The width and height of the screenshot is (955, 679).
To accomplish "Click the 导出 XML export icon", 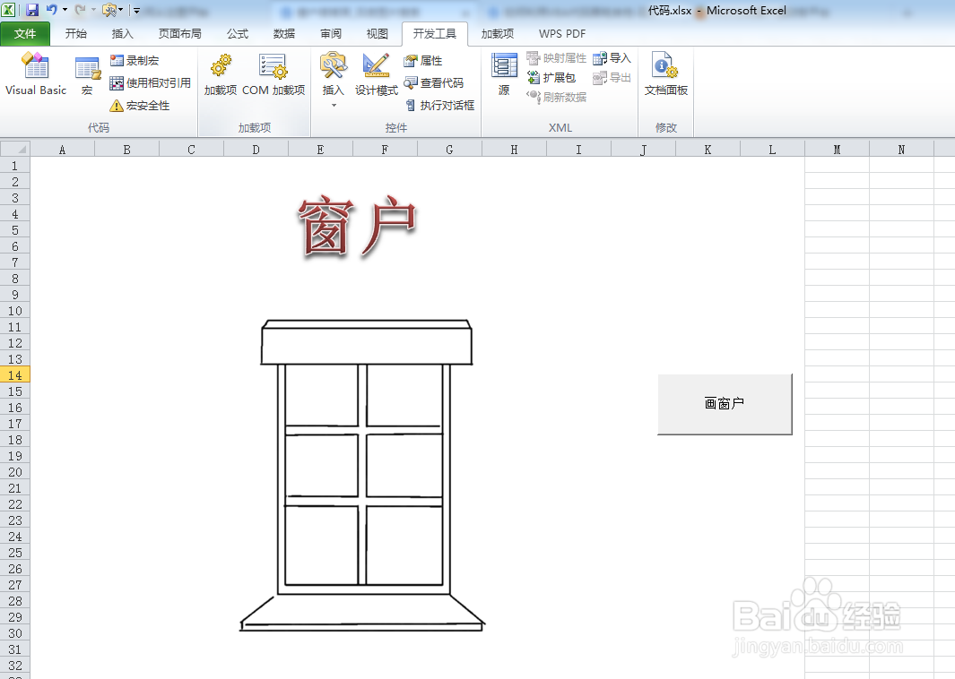I will pos(612,78).
